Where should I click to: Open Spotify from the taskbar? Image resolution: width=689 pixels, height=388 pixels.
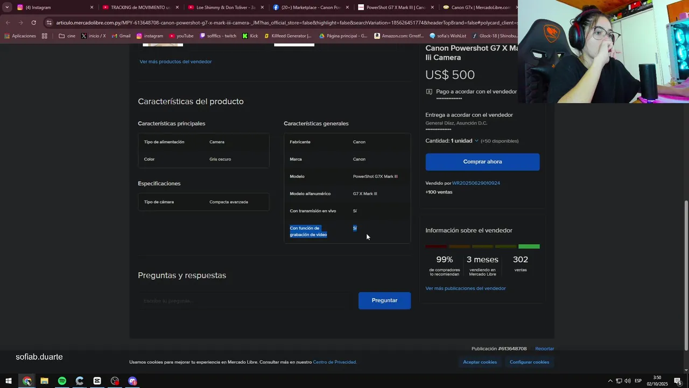pyautogui.click(x=62, y=381)
